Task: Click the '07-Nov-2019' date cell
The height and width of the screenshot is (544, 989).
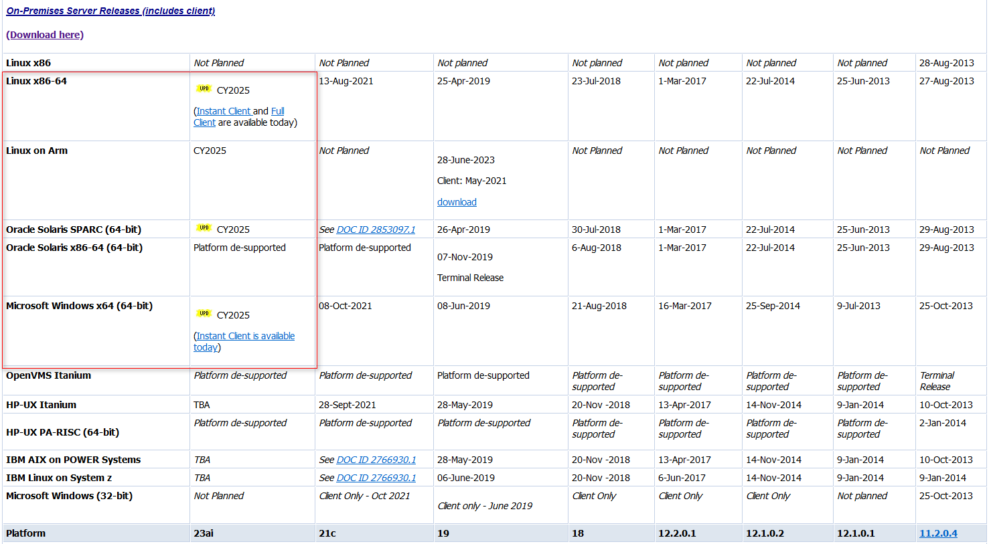Action: click(465, 257)
